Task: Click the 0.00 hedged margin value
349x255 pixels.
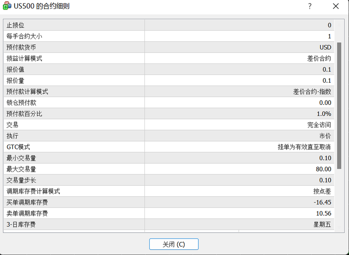Action: pos(325,103)
